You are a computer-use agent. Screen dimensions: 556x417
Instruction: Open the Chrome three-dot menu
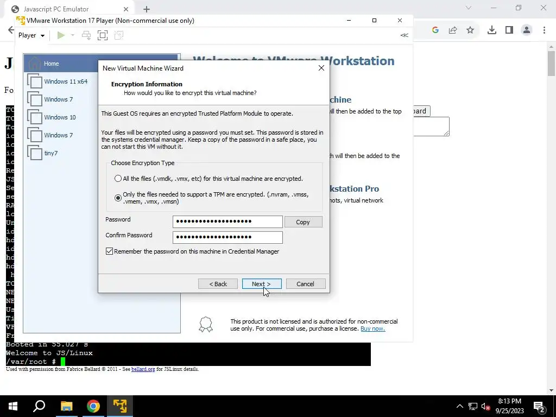click(544, 30)
